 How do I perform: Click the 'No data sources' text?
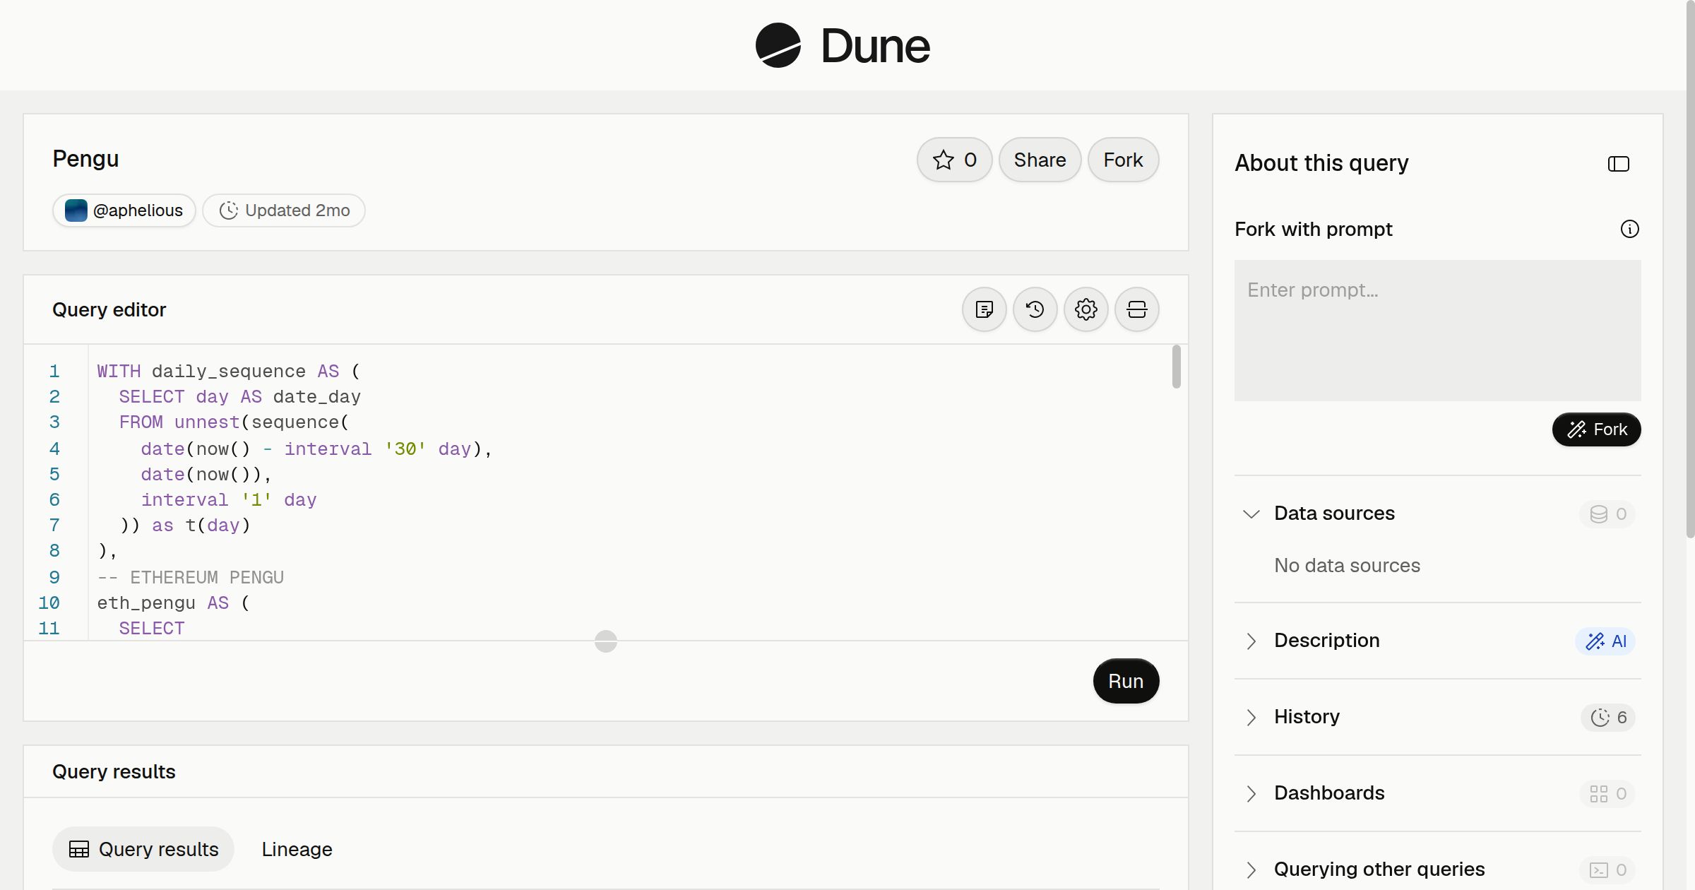[1347, 565]
